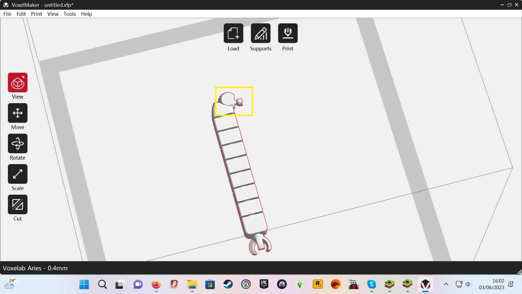This screenshot has height=294, width=522.
Task: Open the View menu in menu bar
Action: (x=53, y=14)
